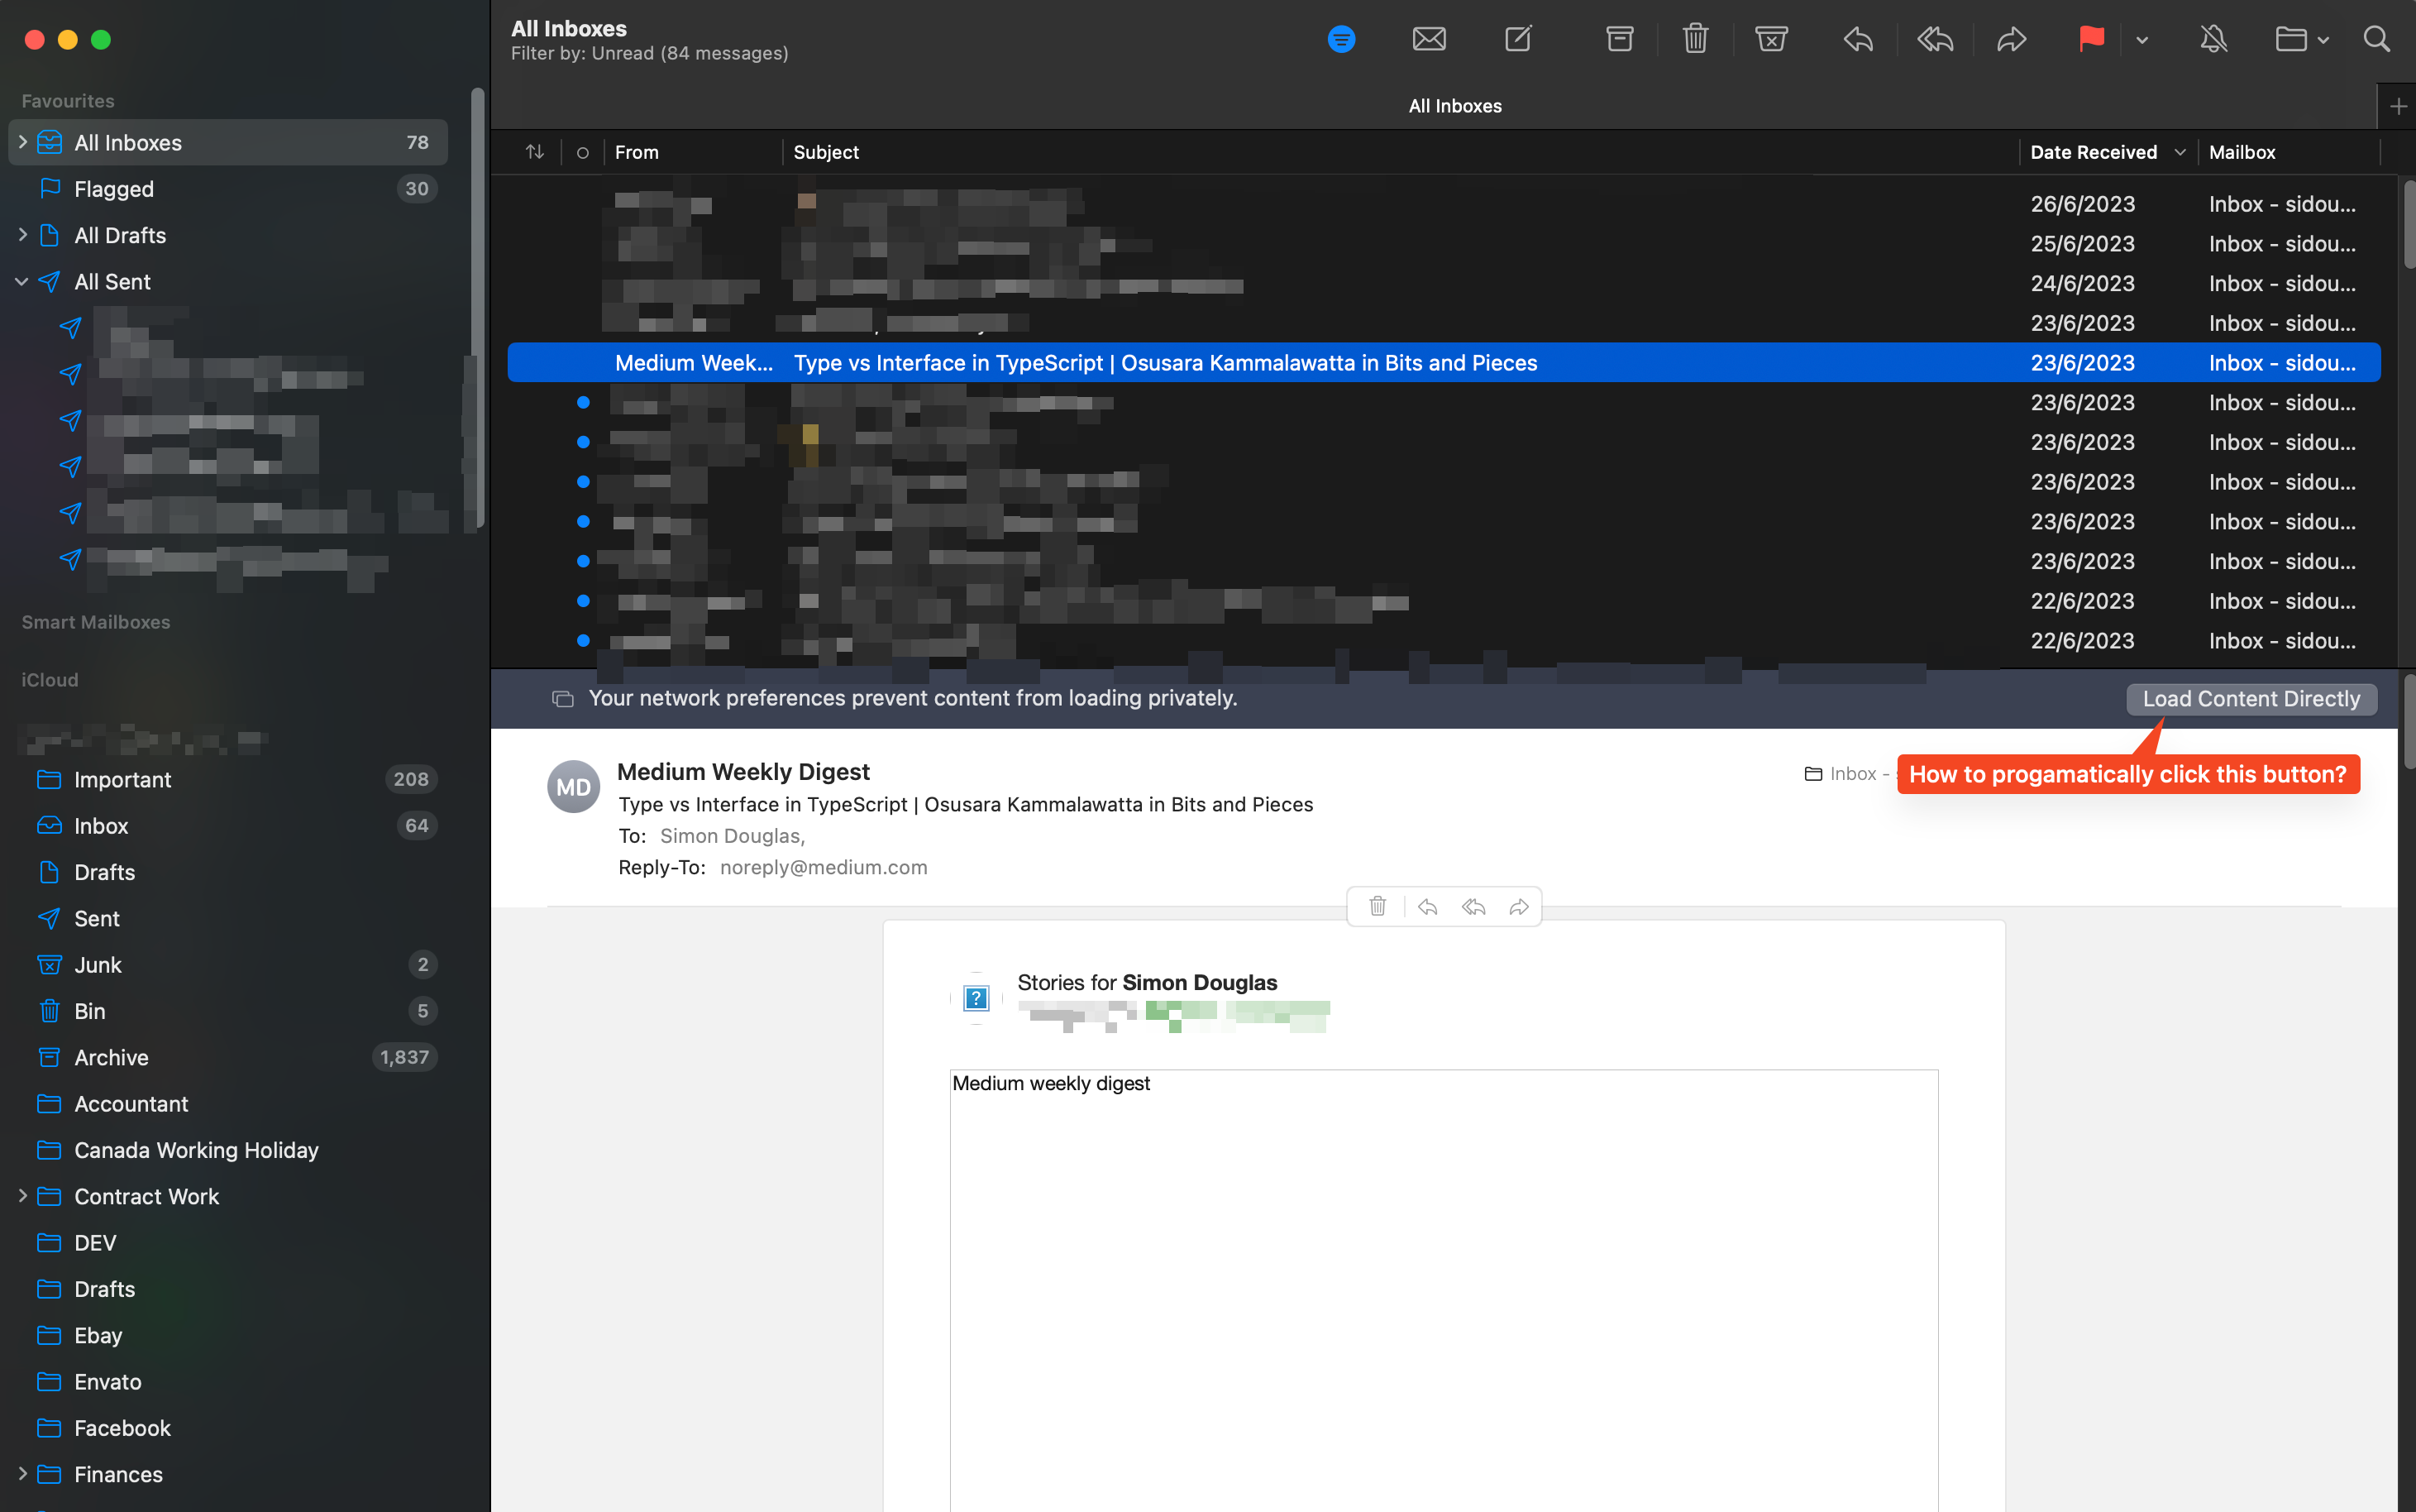This screenshot has height=1512, width=2416.
Task: Select the All Inboxes tab
Action: point(1454,106)
